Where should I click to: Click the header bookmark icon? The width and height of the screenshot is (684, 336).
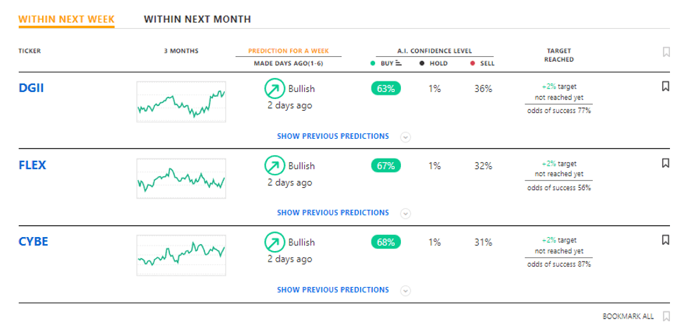[665, 51]
